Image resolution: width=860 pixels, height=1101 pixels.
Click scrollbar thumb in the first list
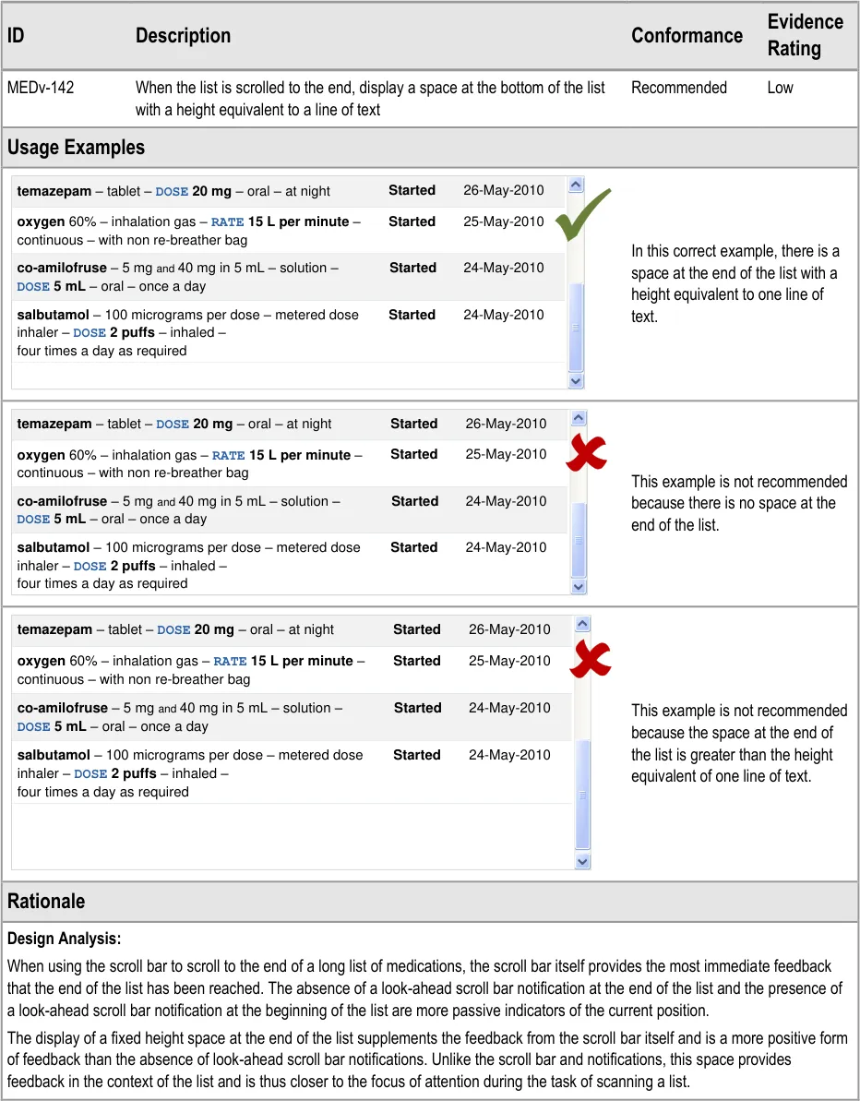click(576, 327)
